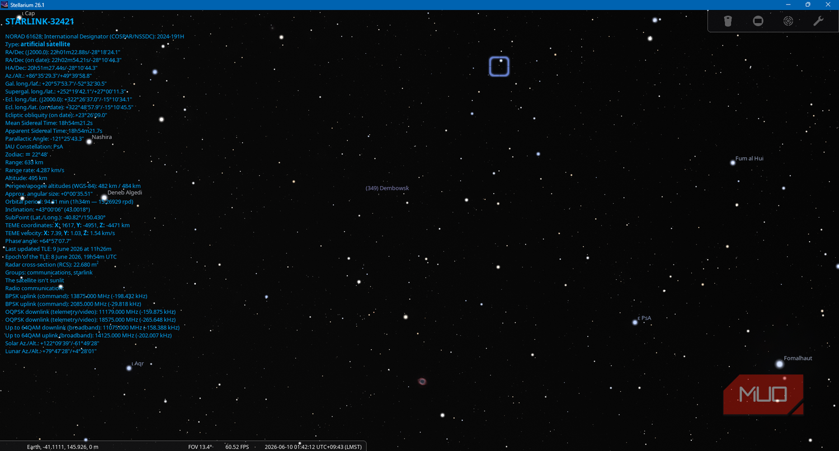Select the star ι Aqr

(x=129, y=368)
